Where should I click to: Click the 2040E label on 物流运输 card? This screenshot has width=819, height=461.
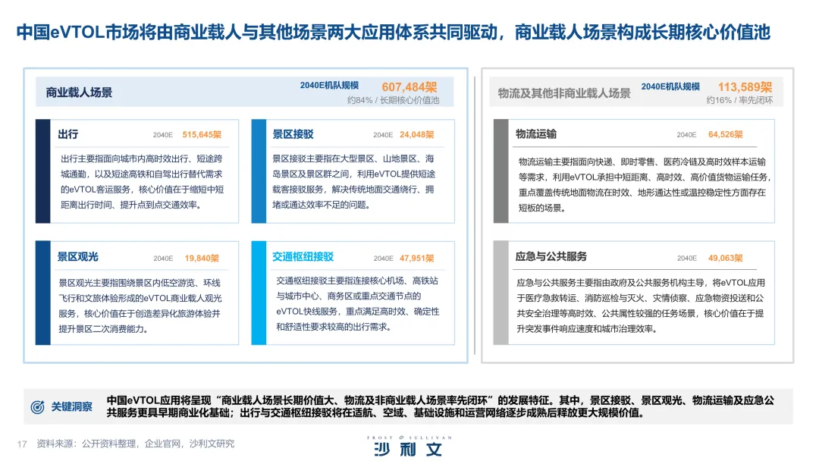point(687,135)
